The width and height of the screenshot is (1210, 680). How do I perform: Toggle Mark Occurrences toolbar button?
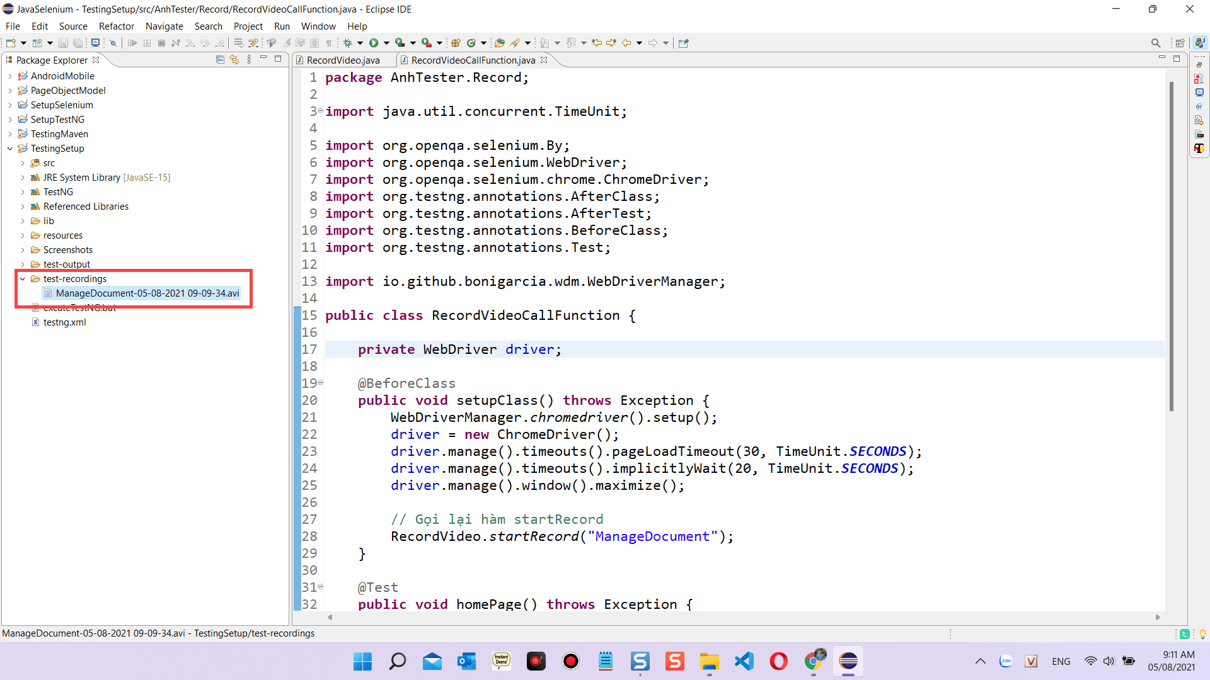pyautogui.click(x=286, y=43)
